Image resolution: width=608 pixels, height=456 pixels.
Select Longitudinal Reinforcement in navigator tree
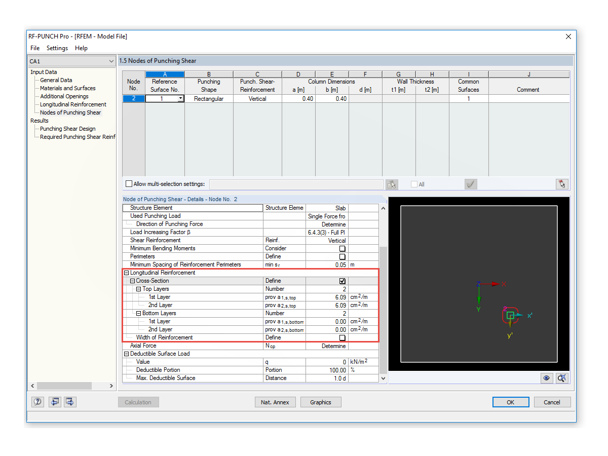(73, 104)
